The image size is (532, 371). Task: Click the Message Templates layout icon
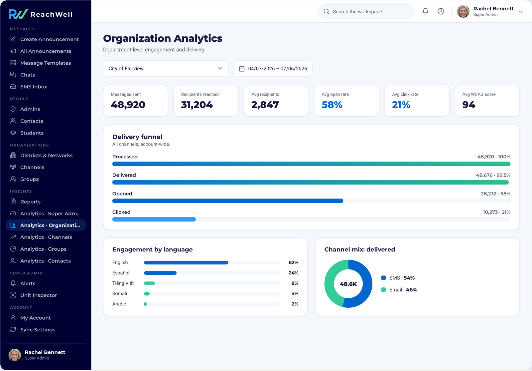point(13,63)
